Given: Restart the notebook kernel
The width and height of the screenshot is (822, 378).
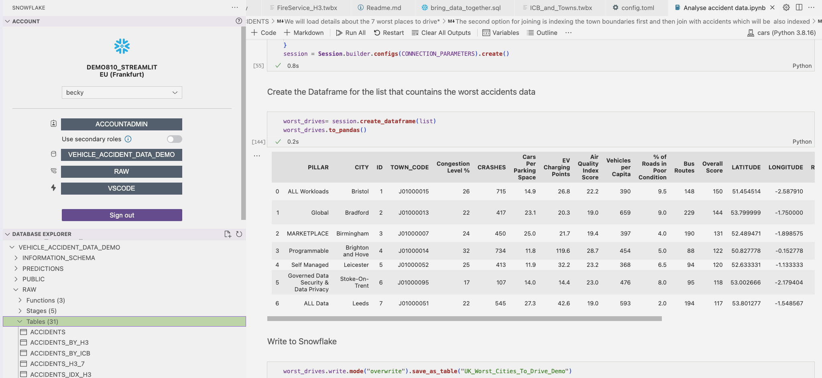Looking at the screenshot, I should coord(389,33).
